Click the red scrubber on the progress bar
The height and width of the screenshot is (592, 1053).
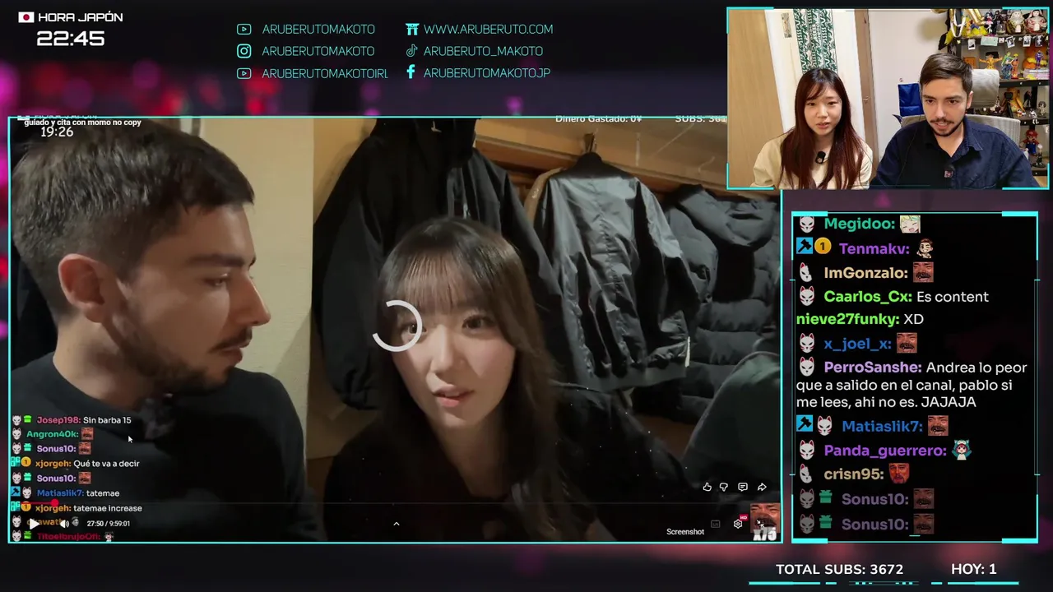(54, 503)
